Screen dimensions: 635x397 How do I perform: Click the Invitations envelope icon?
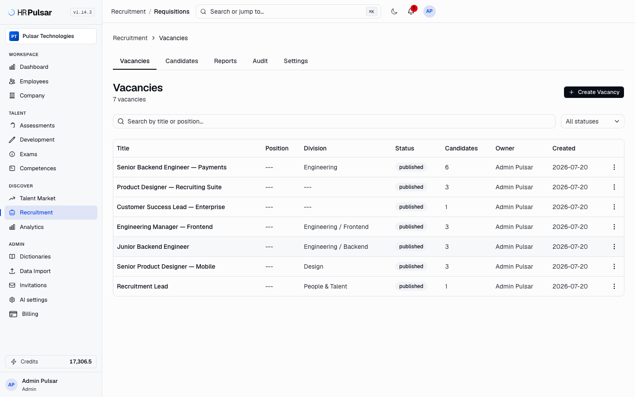pyautogui.click(x=12, y=285)
